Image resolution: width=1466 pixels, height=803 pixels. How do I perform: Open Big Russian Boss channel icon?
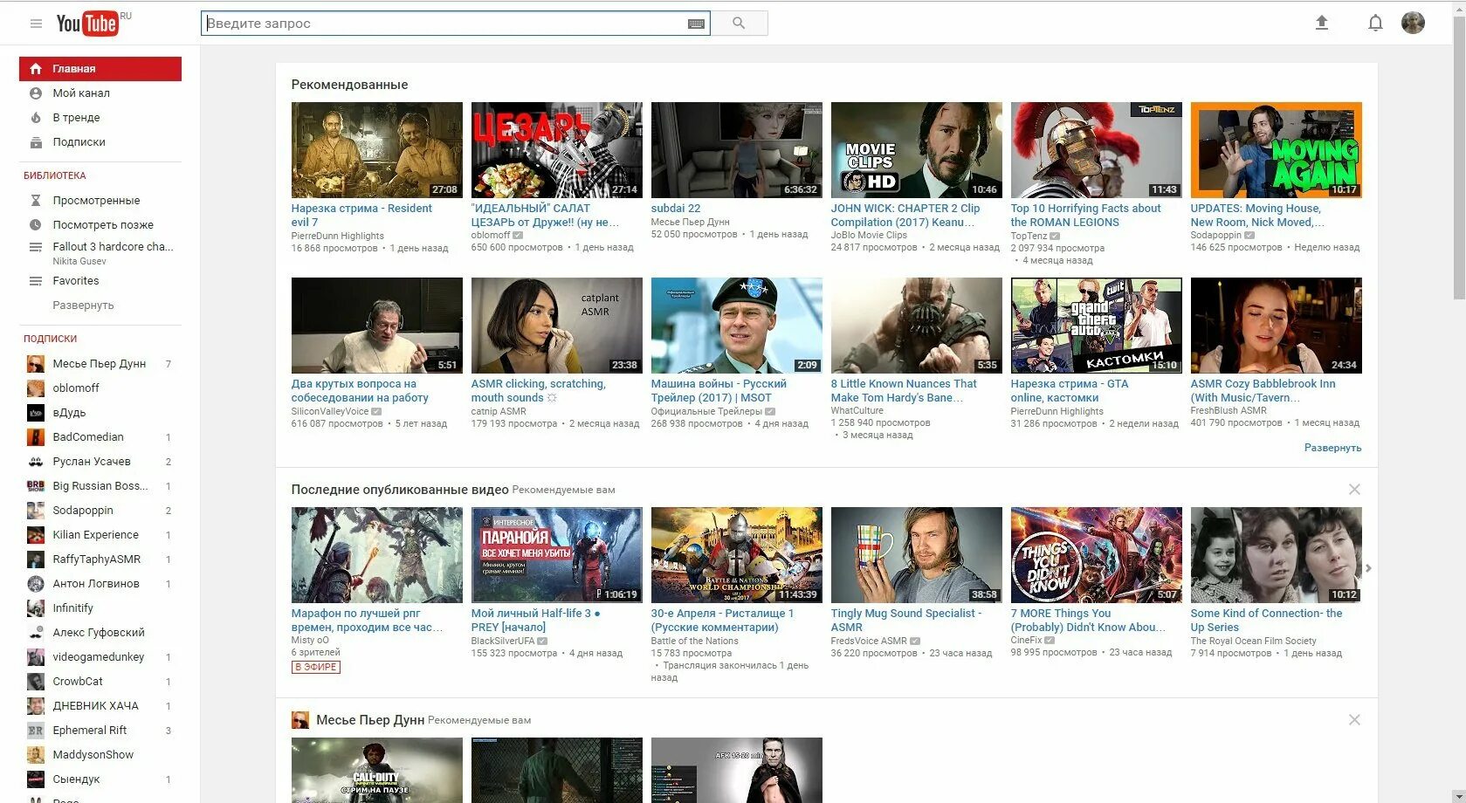pyautogui.click(x=36, y=486)
